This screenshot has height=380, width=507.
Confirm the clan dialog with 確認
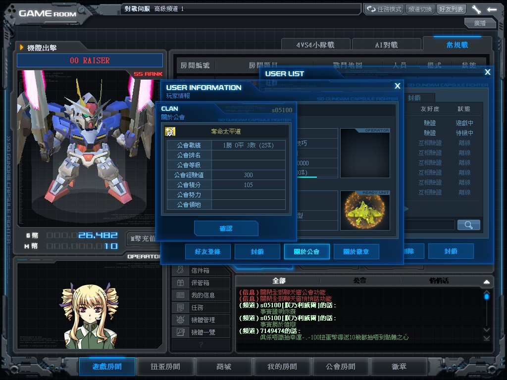coord(226,229)
